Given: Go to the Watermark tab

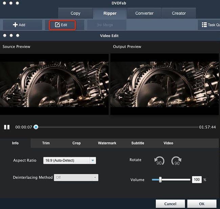Looking at the screenshot, I should [107, 143].
